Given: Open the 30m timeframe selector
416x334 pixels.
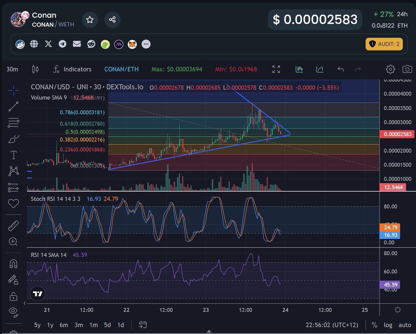Looking at the screenshot, I should (12, 69).
